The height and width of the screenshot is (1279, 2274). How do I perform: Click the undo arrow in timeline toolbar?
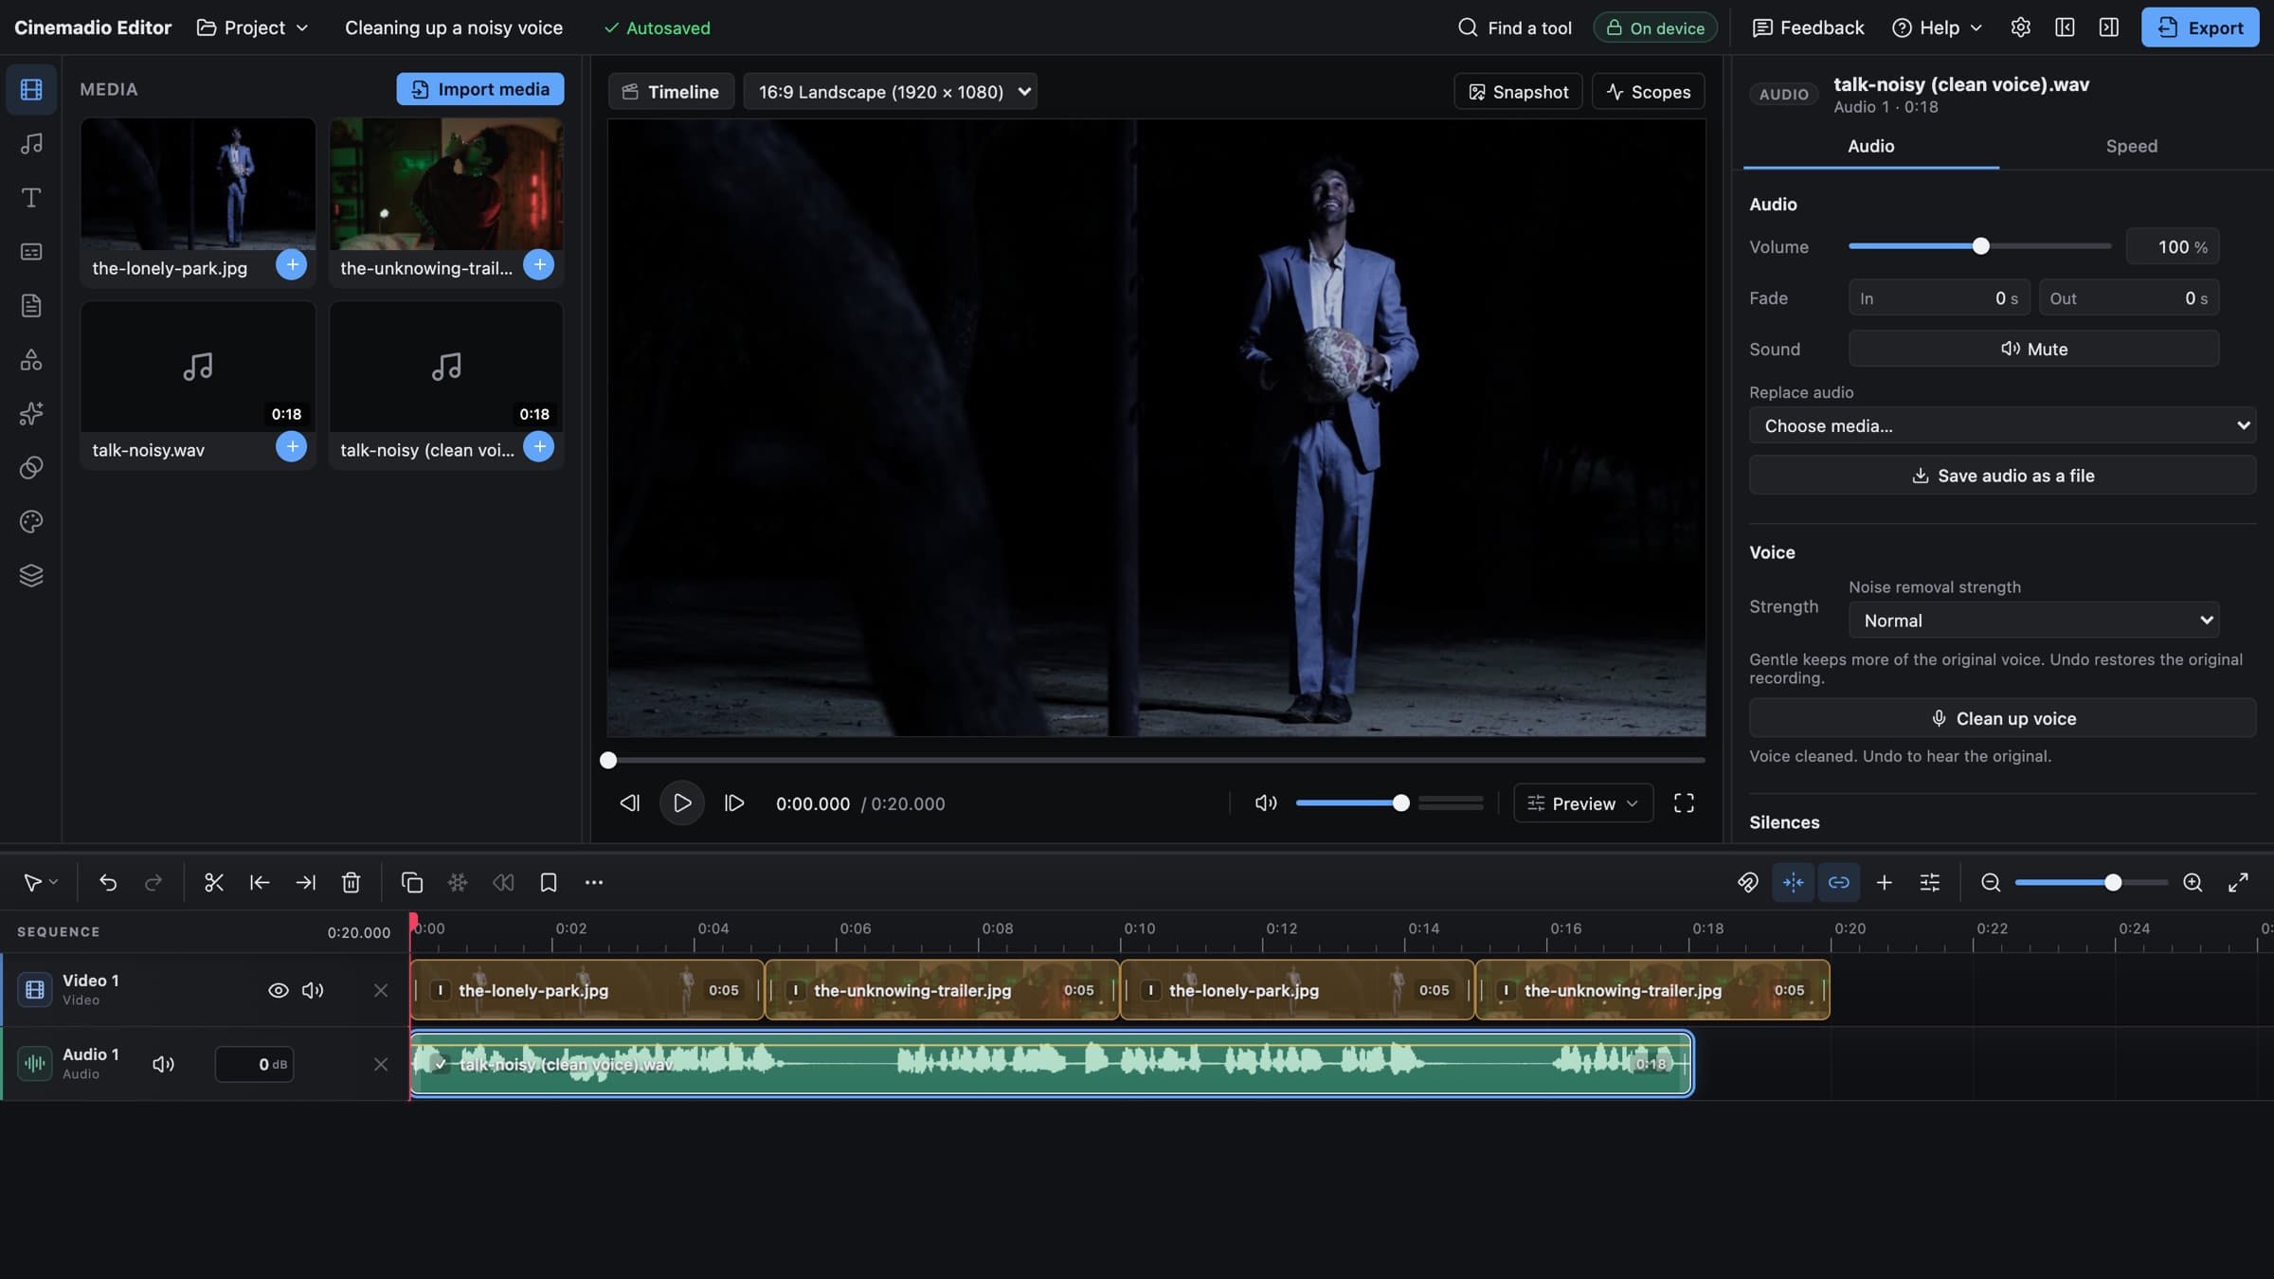(x=108, y=883)
